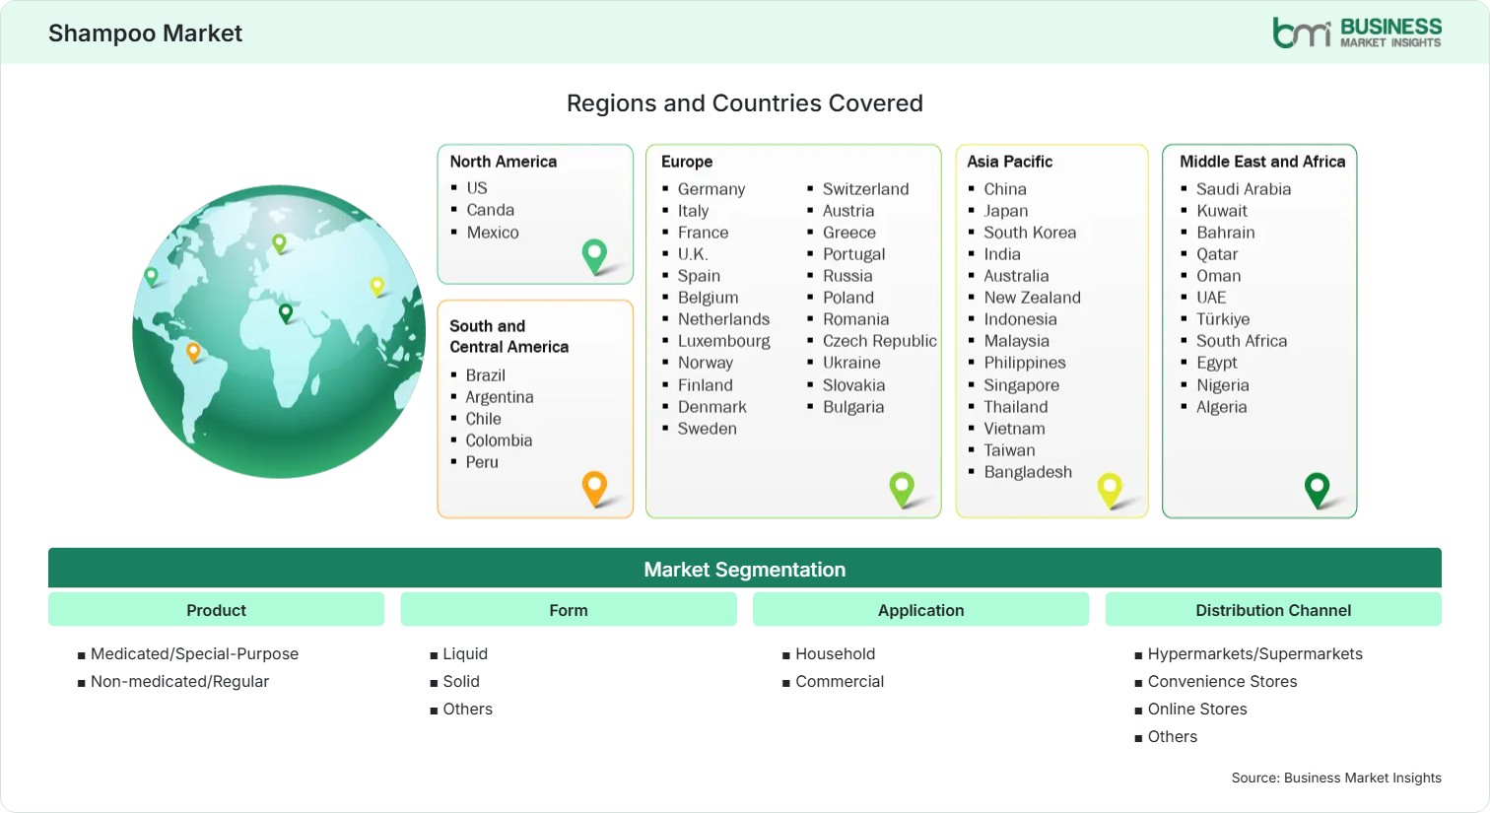Click Household under Application

point(836,653)
